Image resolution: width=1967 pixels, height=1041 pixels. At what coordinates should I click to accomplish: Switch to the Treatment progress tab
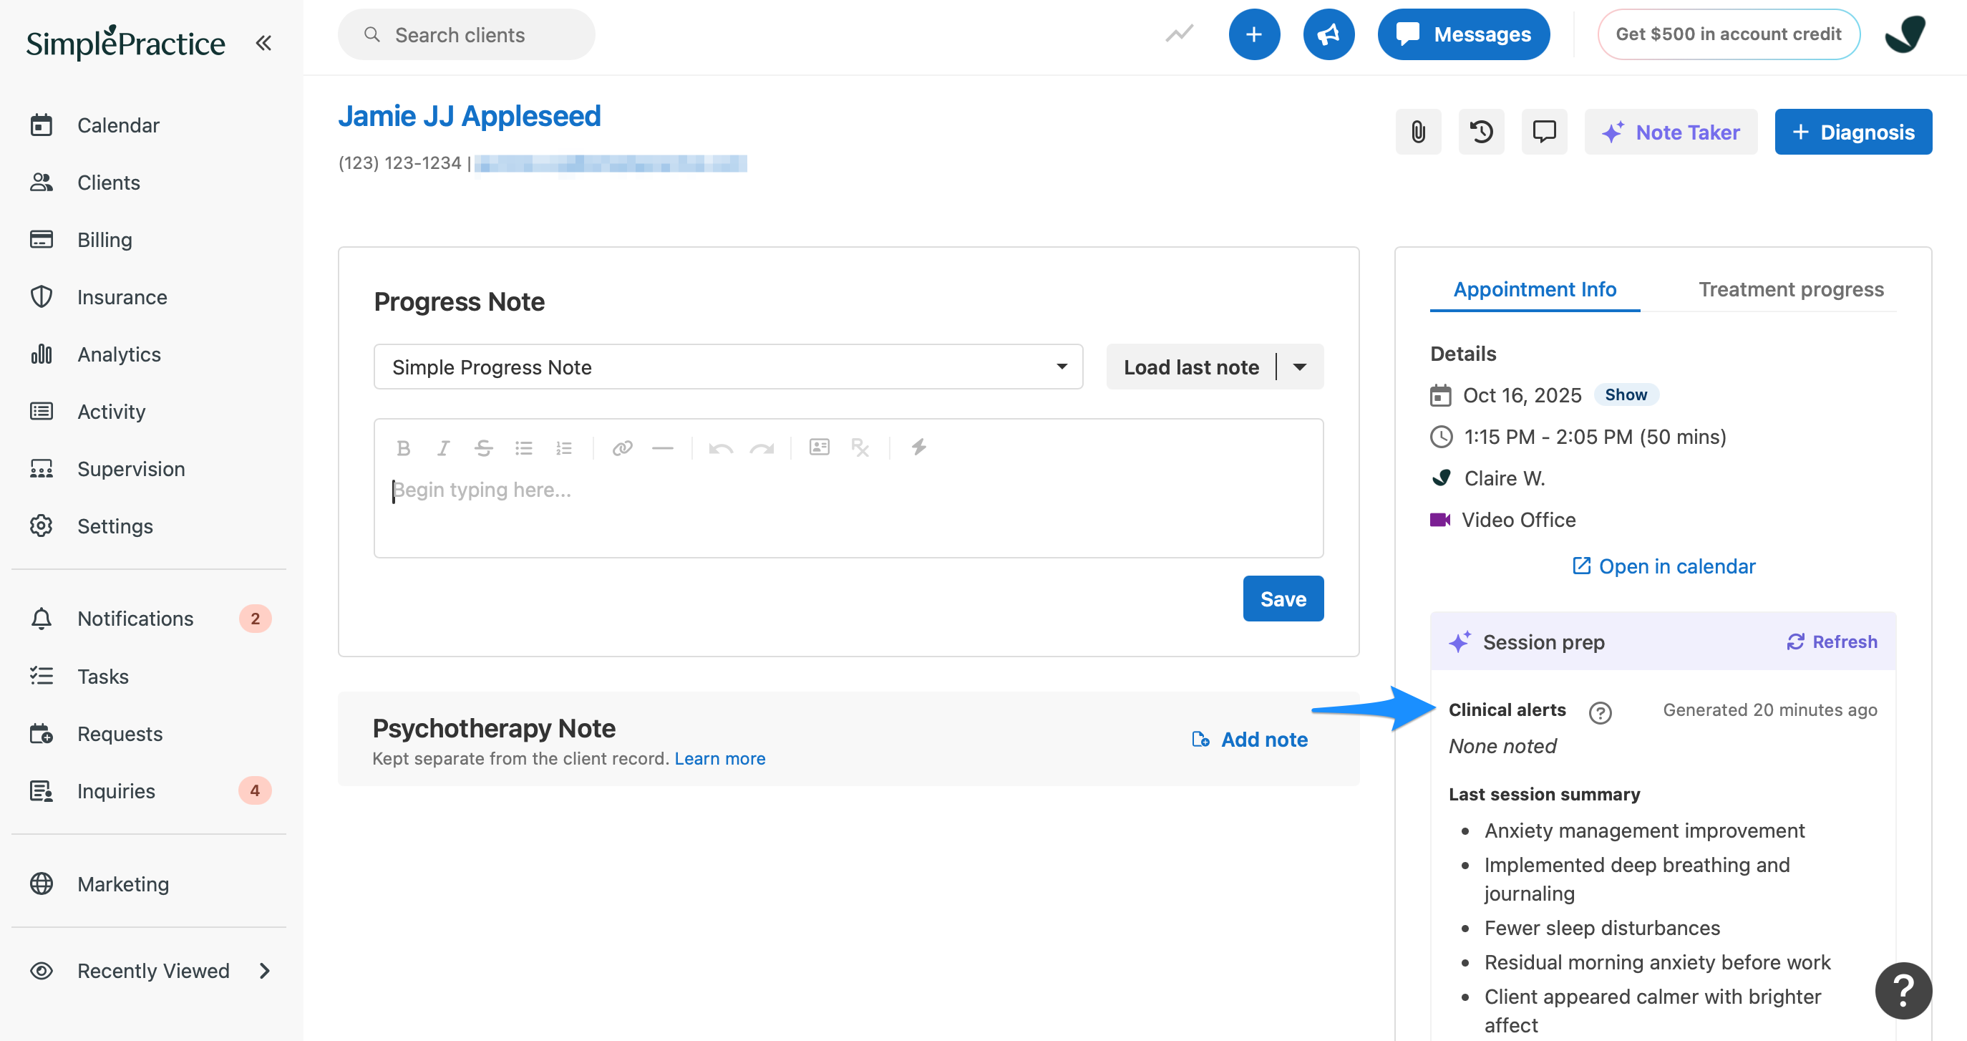[1792, 289]
